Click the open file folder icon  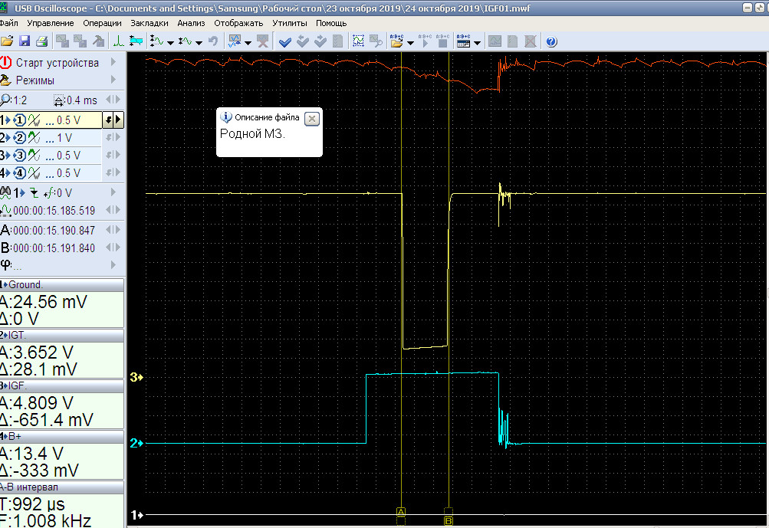[7, 41]
